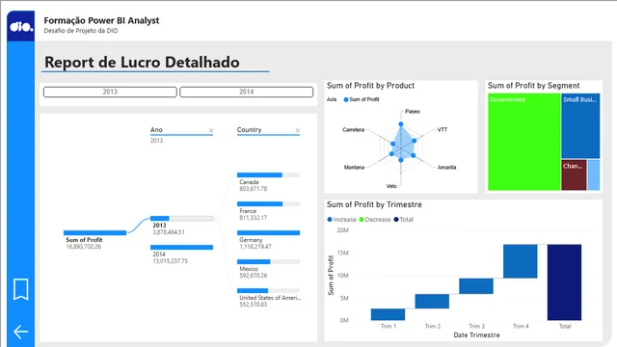Select the Government treemap block
Image resolution: width=617 pixels, height=347 pixels.
coord(524,142)
